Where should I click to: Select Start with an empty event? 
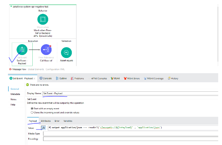click(32, 109)
